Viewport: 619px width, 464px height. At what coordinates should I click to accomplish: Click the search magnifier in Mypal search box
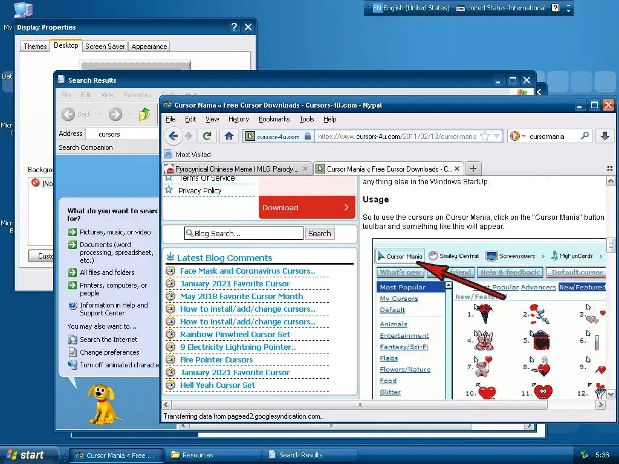[x=585, y=136]
